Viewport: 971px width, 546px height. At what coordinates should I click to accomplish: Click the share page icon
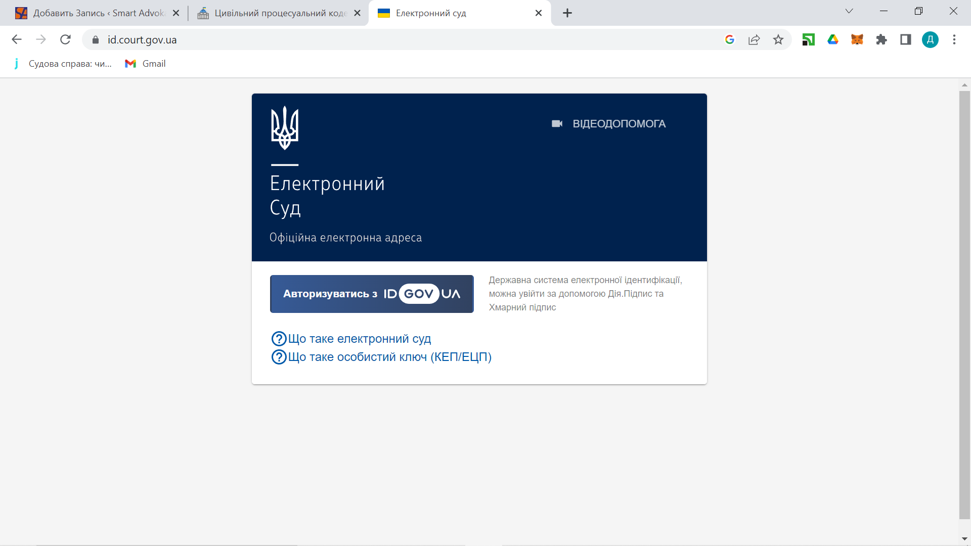tap(754, 39)
